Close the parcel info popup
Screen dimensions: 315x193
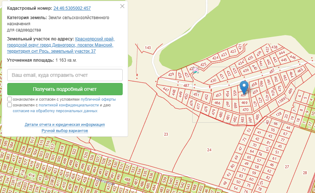click(x=122, y=6)
